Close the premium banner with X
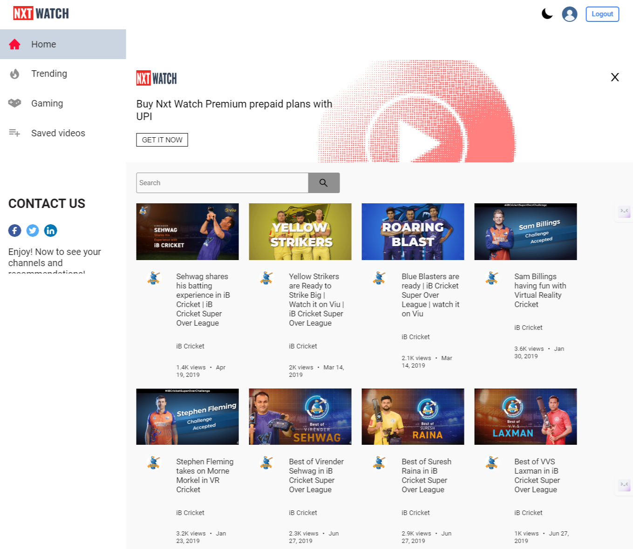Image resolution: width=633 pixels, height=549 pixels. [615, 77]
